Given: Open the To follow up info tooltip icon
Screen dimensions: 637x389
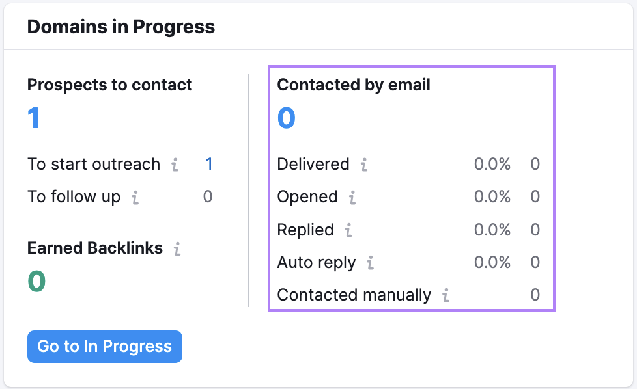Looking at the screenshot, I should 137,198.
